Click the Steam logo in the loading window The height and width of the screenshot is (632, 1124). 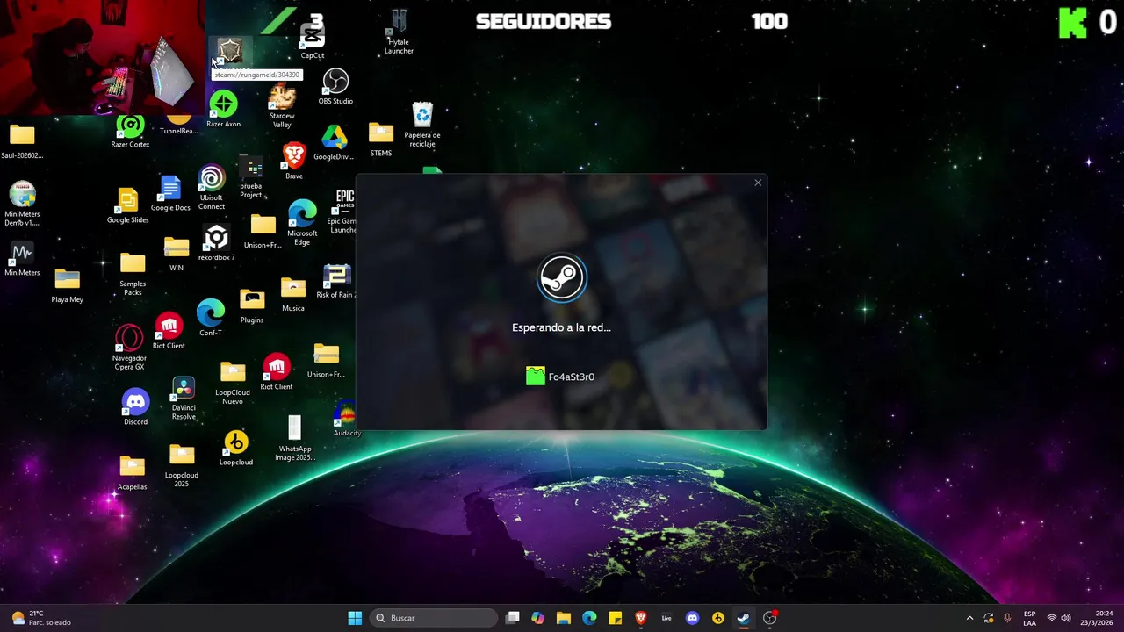[x=562, y=278]
